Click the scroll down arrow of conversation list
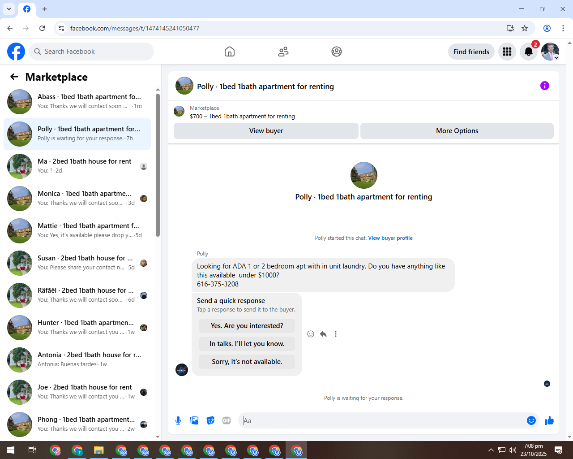 point(158,437)
